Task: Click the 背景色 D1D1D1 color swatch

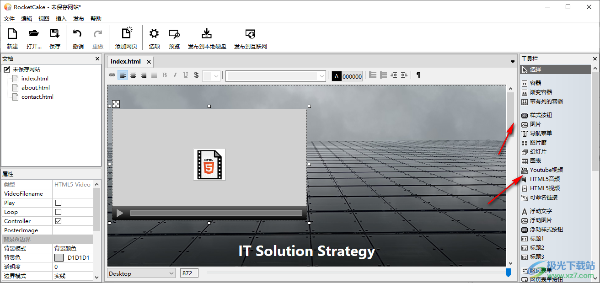Action: click(x=59, y=258)
